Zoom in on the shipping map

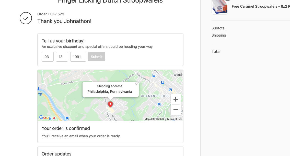(x=176, y=99)
